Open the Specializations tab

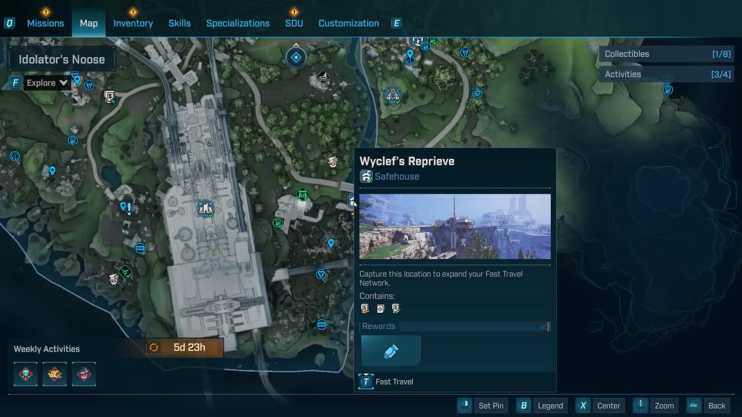pos(238,23)
